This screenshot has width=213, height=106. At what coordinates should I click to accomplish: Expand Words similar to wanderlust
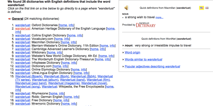[143, 59]
